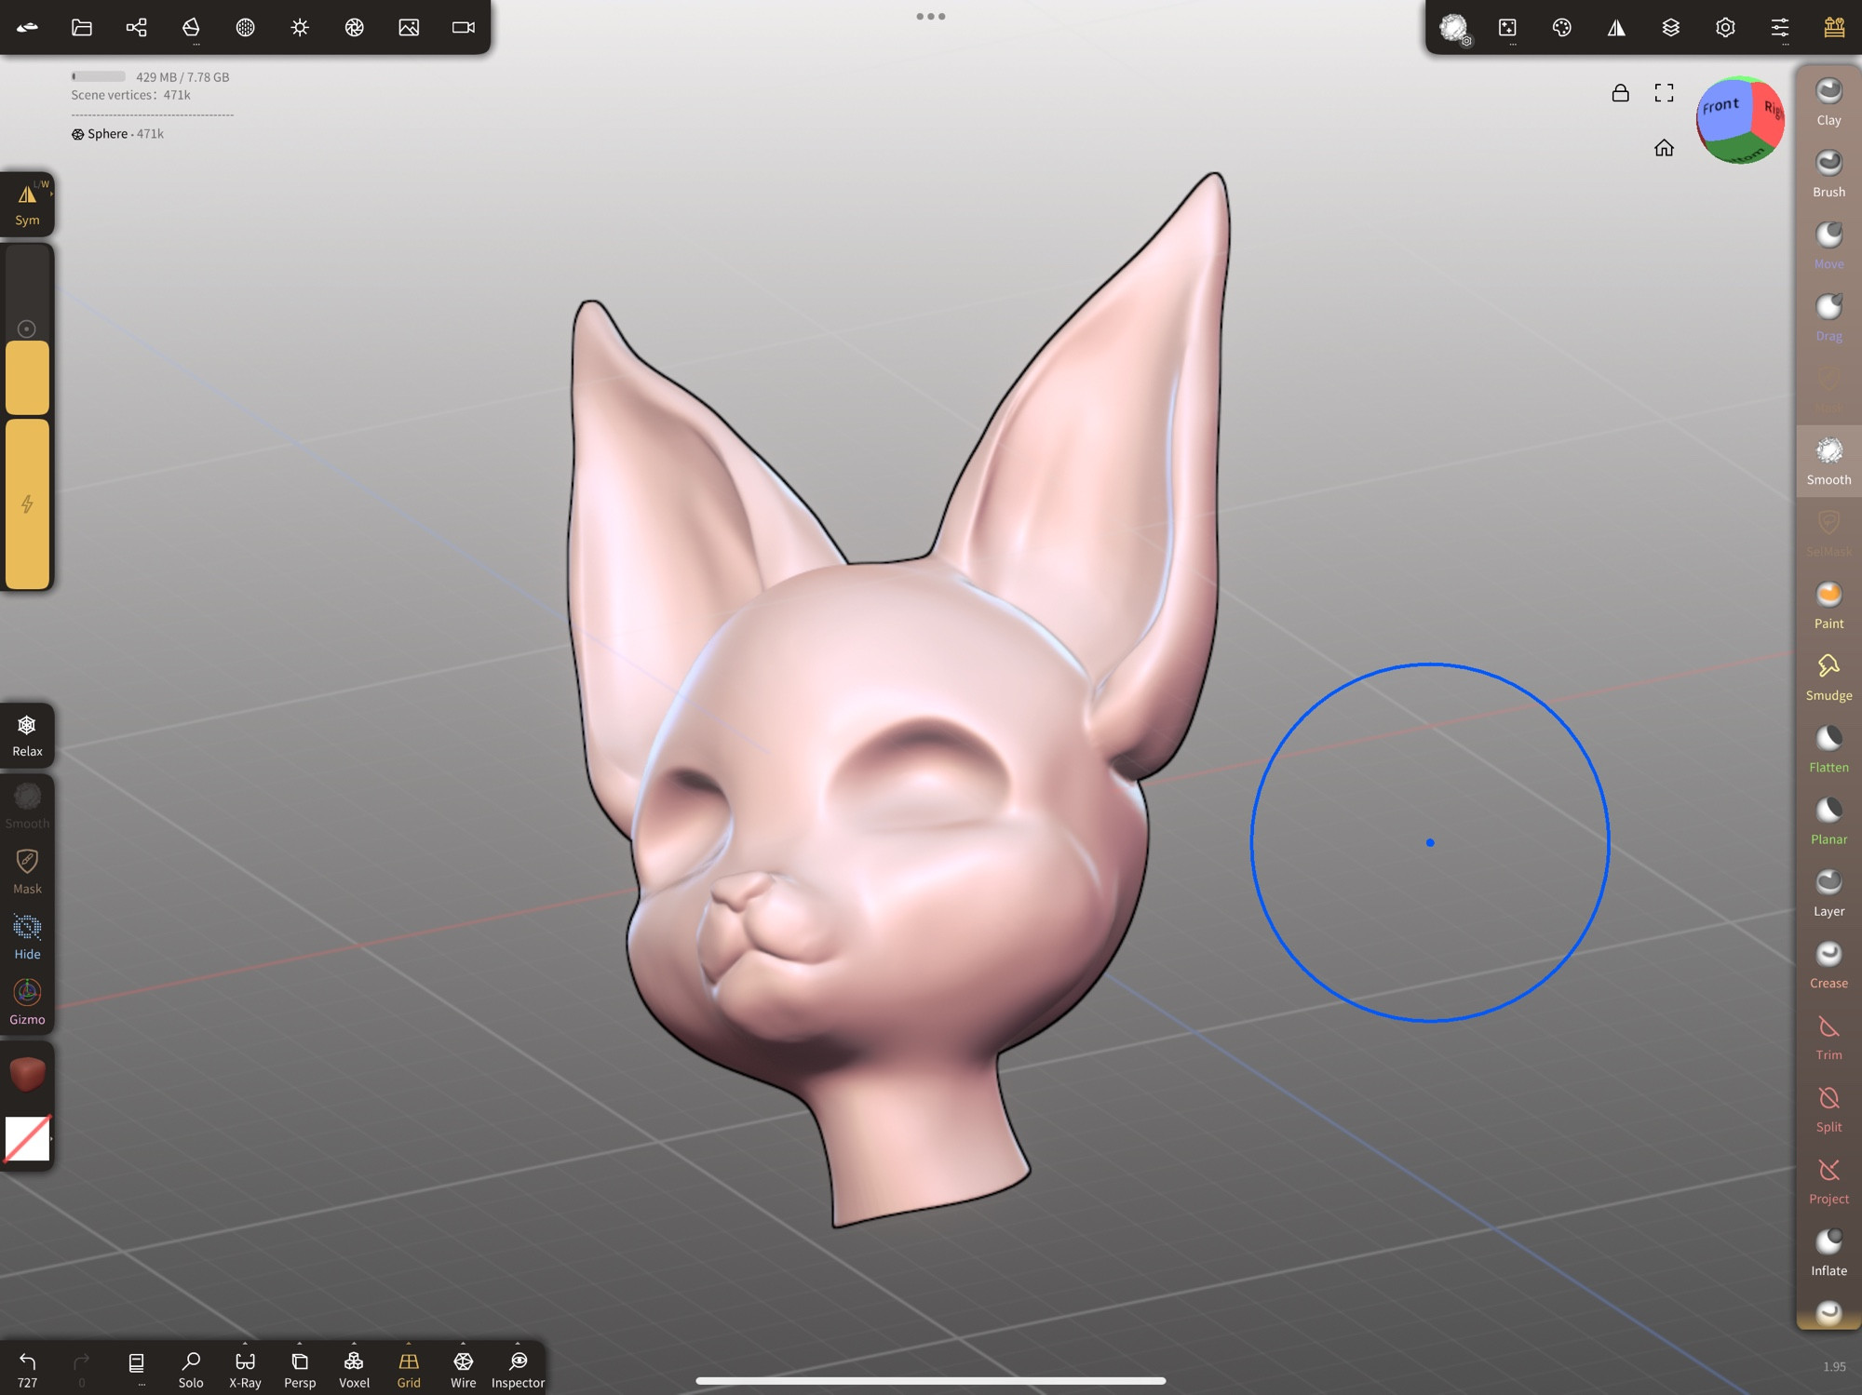Toggle left panel Smooth shortcut
This screenshot has height=1395, width=1862.
pyautogui.click(x=27, y=806)
